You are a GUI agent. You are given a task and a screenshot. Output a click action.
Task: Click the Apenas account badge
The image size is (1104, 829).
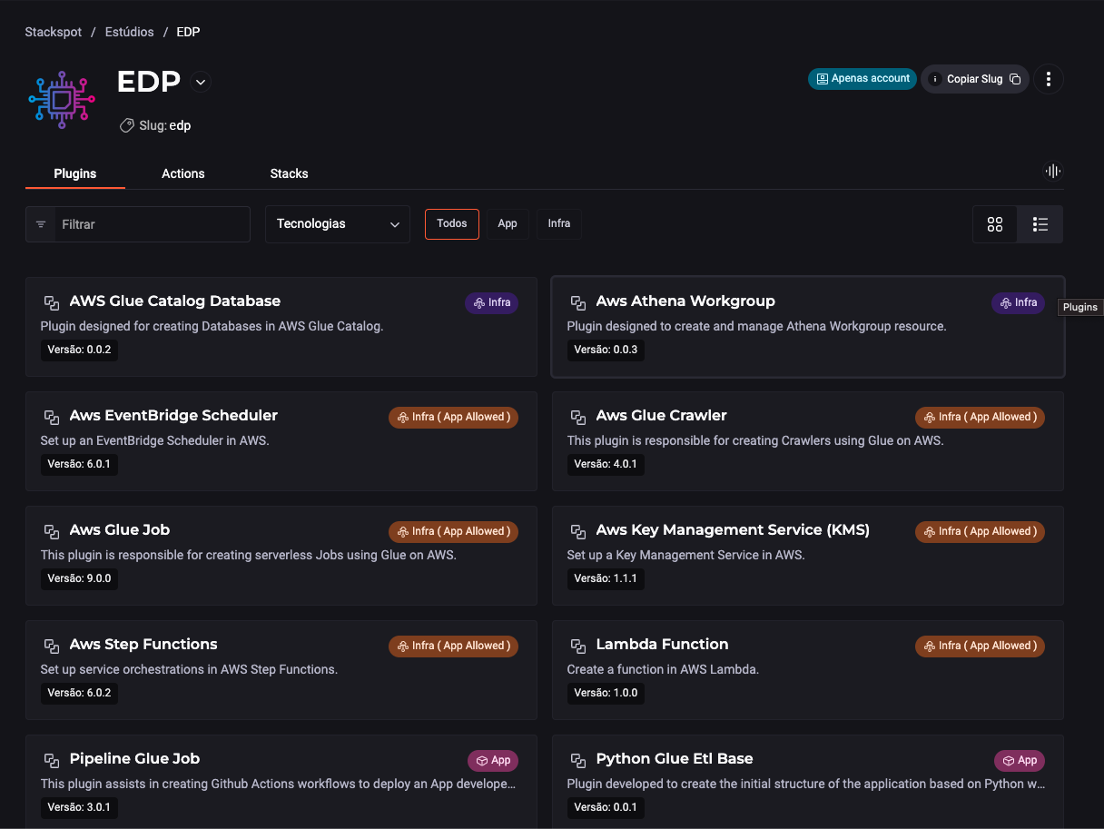(x=862, y=79)
